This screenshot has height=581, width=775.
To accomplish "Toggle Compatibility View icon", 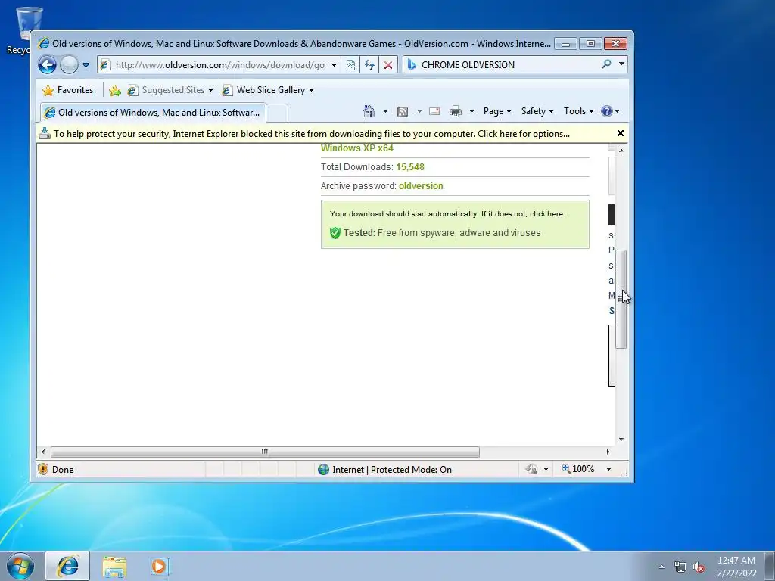I will click(350, 65).
